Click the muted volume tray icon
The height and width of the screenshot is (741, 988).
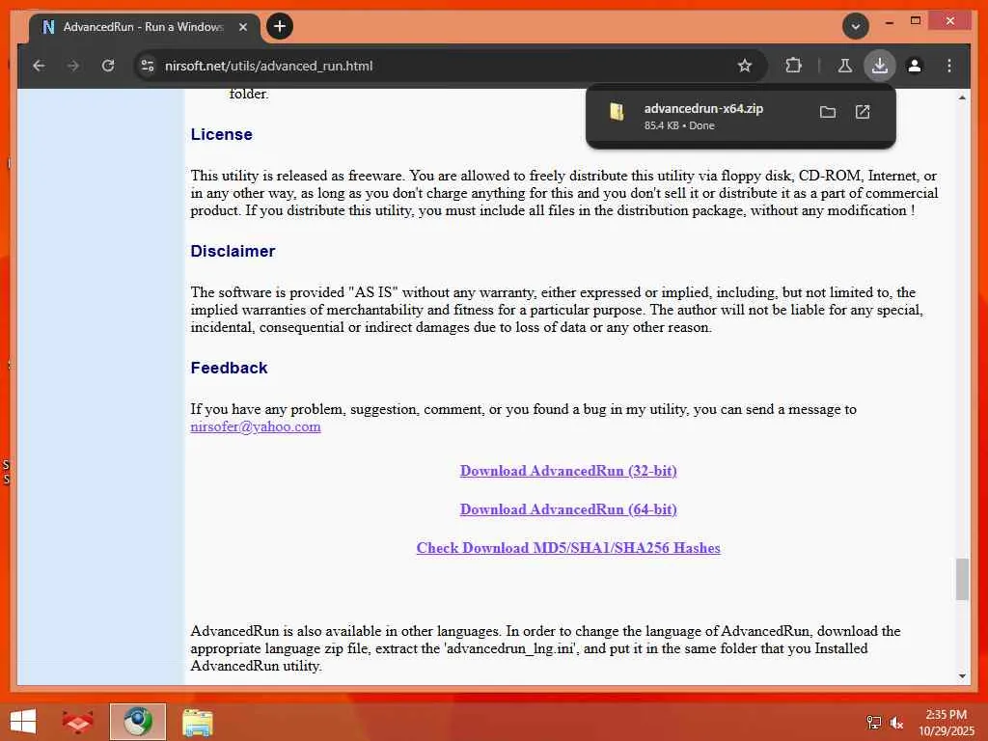coord(896,723)
